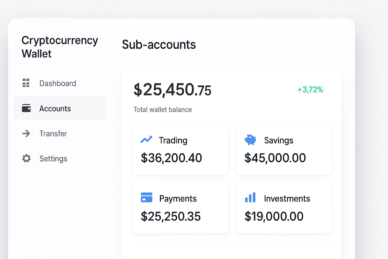Open Settings via the gear icon
This screenshot has height=259, width=388.
26,158
